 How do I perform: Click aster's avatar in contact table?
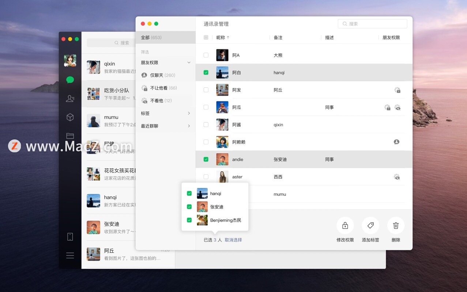pos(222,177)
